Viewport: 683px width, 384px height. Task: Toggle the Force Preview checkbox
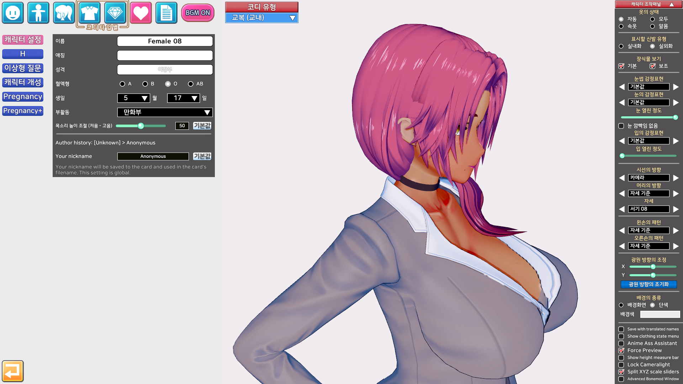(x=621, y=351)
